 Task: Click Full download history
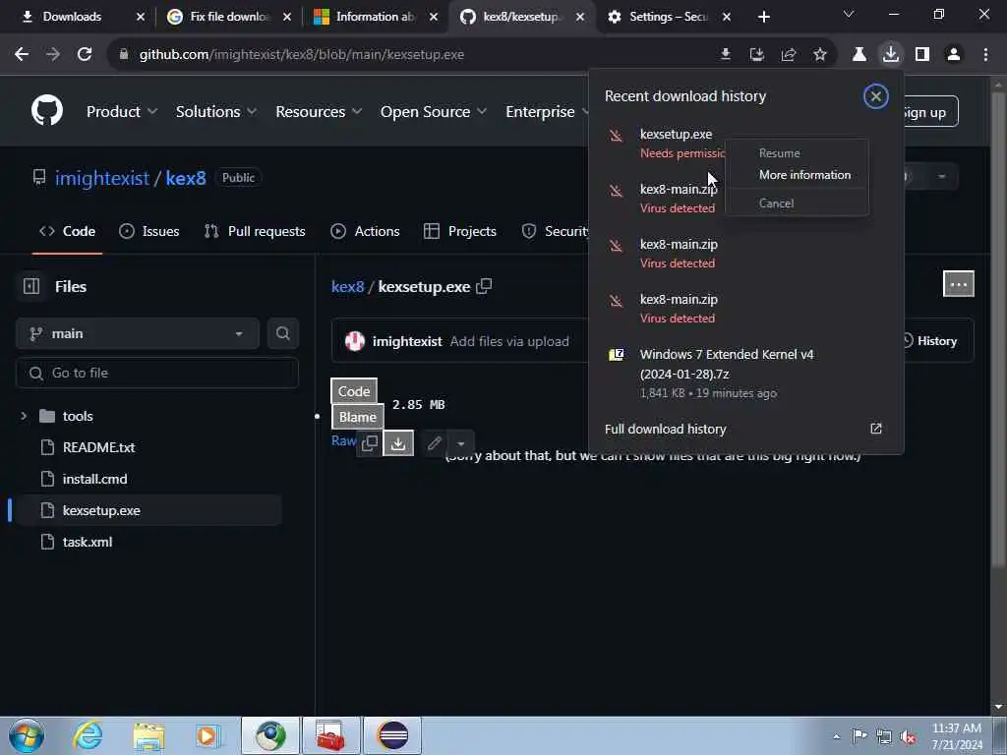click(666, 429)
